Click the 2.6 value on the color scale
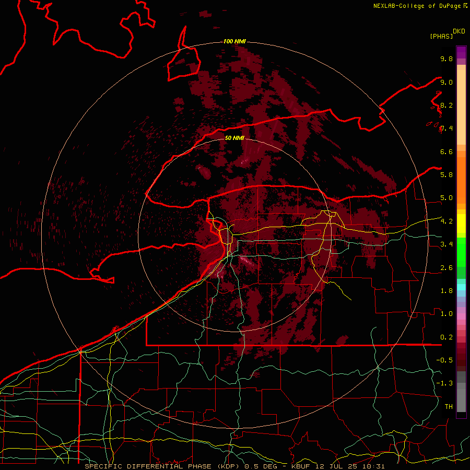The image size is (470, 470). point(446,268)
